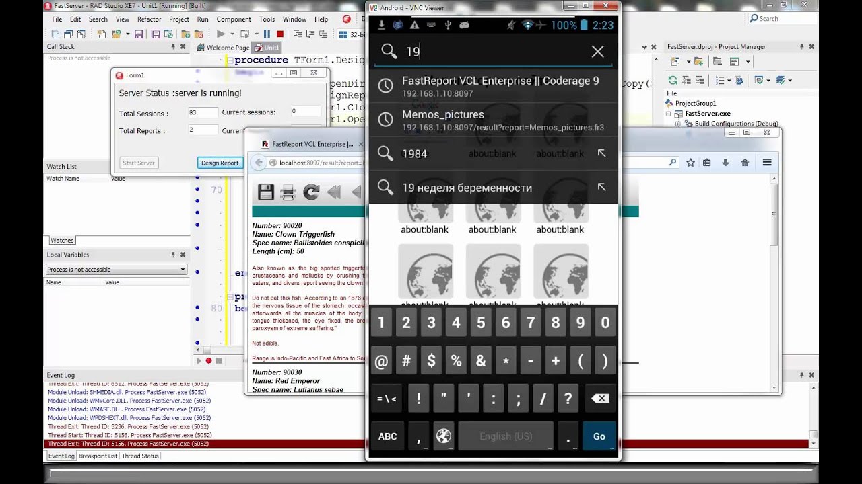Clear the Android search with X icon
This screenshot has height=484, width=862.
(x=597, y=52)
